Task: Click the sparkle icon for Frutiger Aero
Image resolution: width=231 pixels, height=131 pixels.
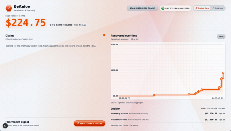Action: click(x=196, y=8)
